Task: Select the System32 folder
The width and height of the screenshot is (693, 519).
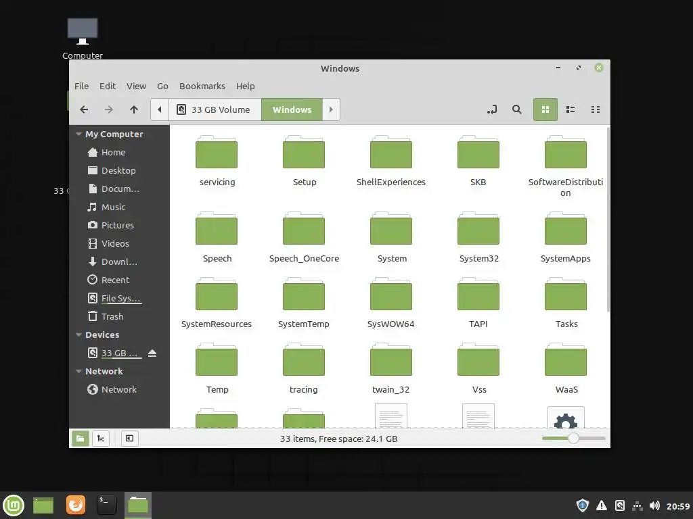Action: [x=478, y=238]
